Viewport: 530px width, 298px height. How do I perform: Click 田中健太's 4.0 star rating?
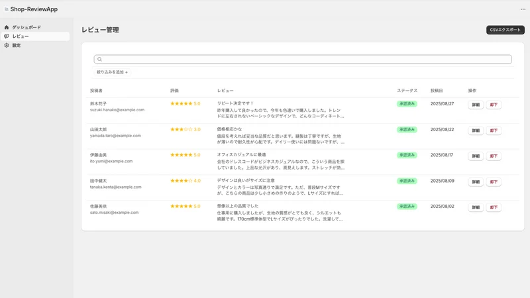185,181
